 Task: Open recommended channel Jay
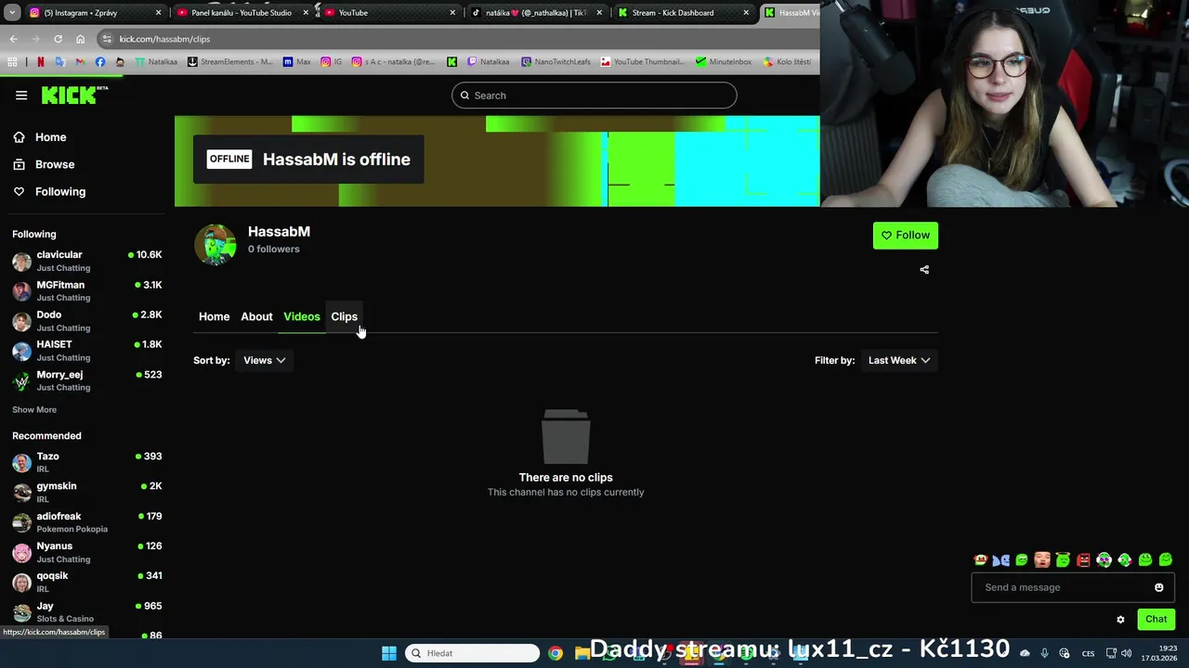[x=86, y=611]
